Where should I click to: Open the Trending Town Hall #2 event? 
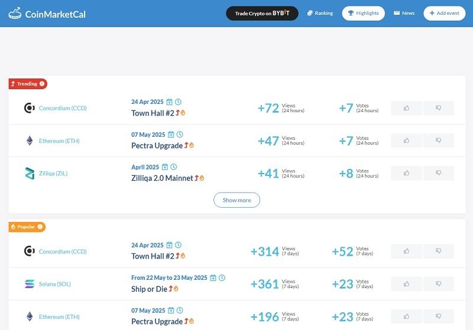coord(153,113)
